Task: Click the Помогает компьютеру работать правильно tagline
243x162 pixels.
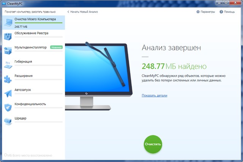Action: pyautogui.click(x=30, y=12)
